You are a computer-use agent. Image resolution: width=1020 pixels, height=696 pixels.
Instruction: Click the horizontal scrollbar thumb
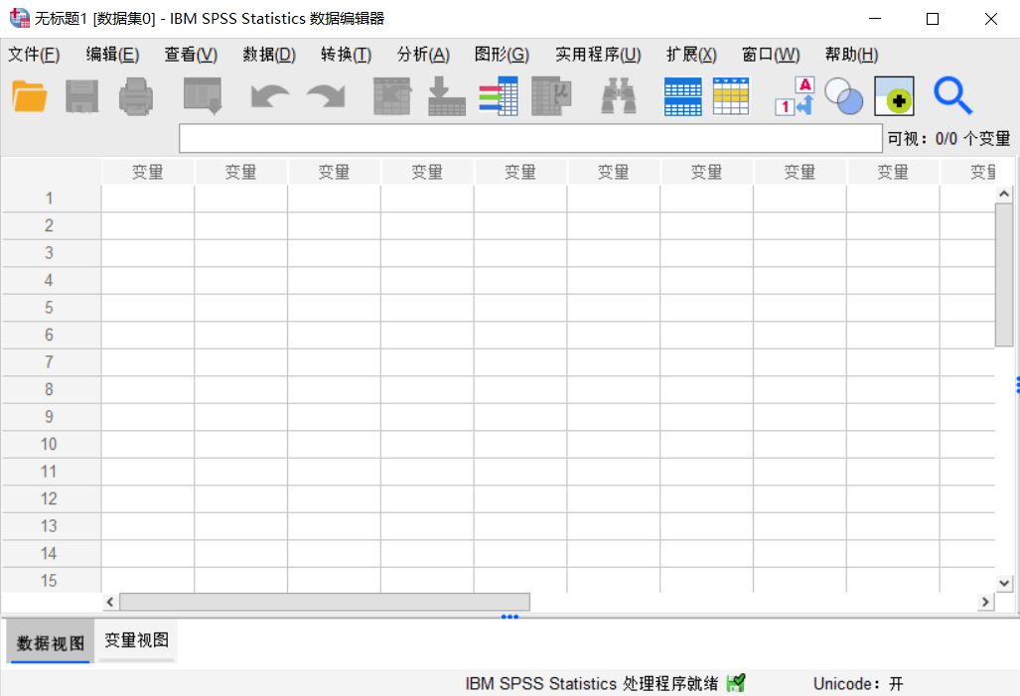pyautogui.click(x=325, y=602)
